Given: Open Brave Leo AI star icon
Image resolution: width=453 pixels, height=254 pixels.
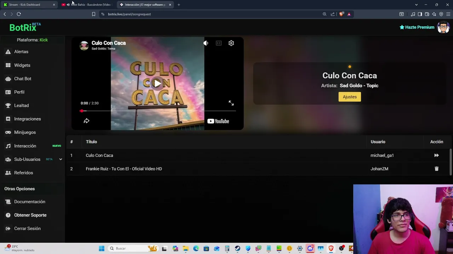Looking at the screenshot, I should pyautogui.click(x=434, y=14).
